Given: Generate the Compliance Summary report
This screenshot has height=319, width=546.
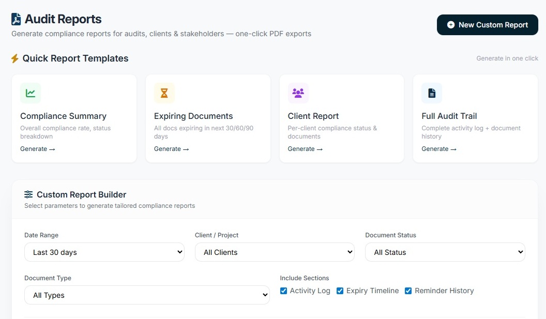Looking at the screenshot, I should 38,149.
